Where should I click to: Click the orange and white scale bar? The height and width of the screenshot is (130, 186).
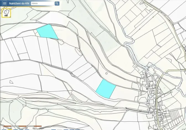click(x=22, y=126)
